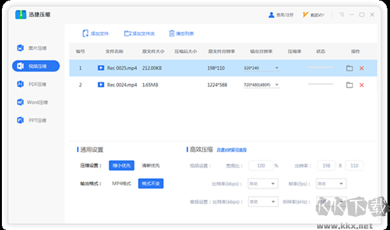
Task: Select 格式不变 output format
Action: point(151,183)
